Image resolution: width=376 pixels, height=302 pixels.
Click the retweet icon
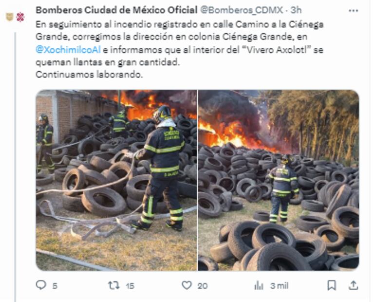tap(113, 285)
